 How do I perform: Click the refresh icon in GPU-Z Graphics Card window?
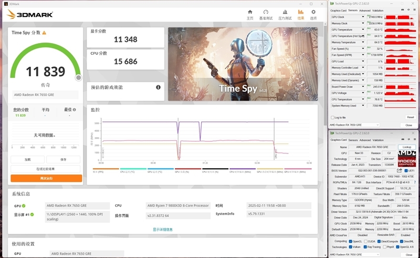[408, 139]
